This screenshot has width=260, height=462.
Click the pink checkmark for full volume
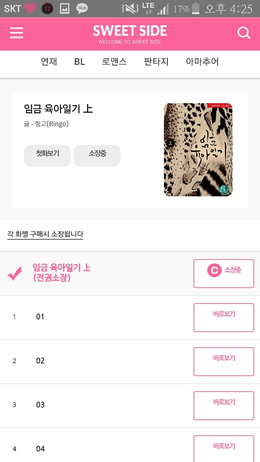coord(15,274)
